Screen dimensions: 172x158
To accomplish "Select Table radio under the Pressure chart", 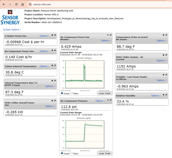I will 72,153.
